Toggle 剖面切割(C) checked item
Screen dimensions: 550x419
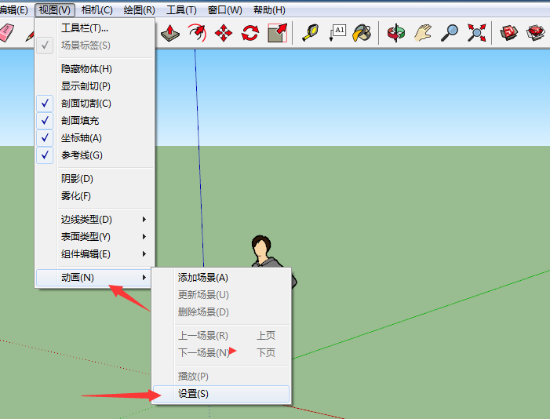point(95,104)
